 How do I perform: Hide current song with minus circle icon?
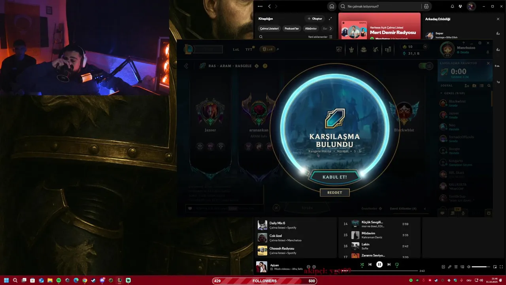pos(308,267)
